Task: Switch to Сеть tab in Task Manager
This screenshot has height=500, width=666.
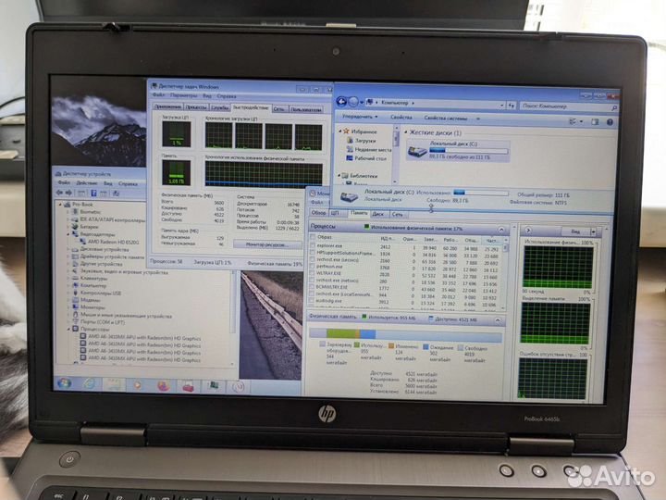Action: pyautogui.click(x=279, y=109)
